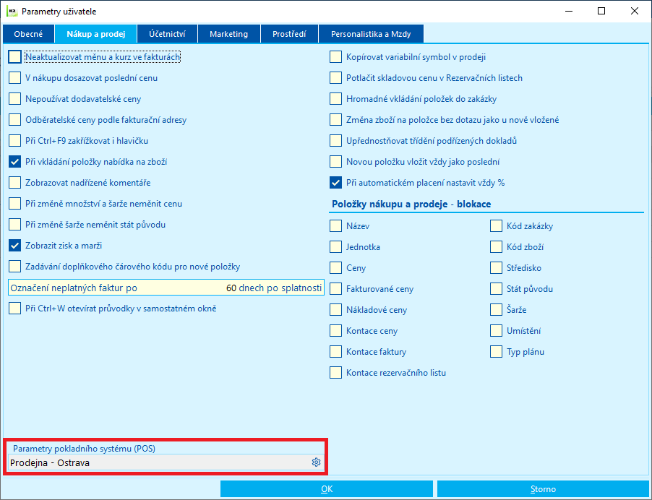Enable the Šarže blocking checkbox
The image size is (652, 500).
(x=496, y=310)
